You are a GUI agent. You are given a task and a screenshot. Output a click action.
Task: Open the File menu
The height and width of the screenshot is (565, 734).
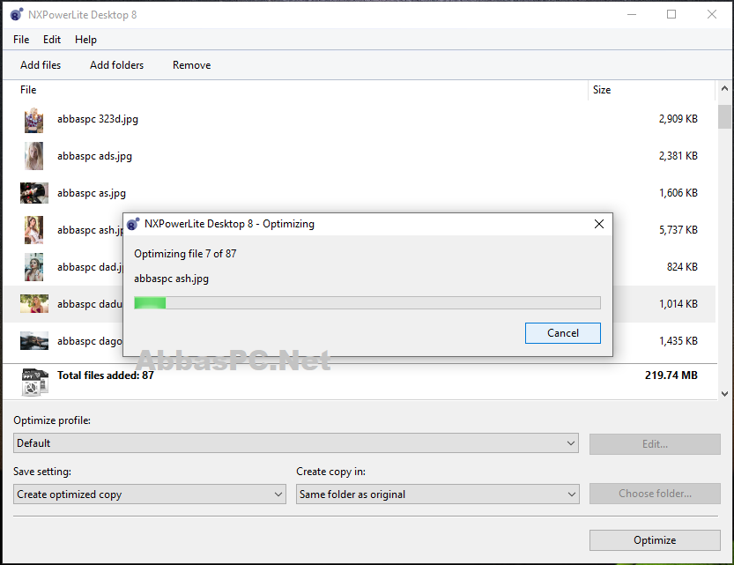click(x=21, y=40)
